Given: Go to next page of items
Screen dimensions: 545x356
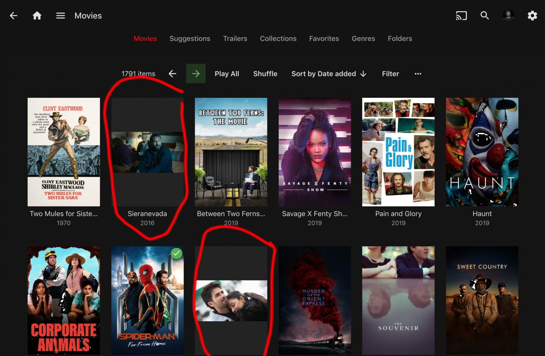Looking at the screenshot, I should [196, 74].
